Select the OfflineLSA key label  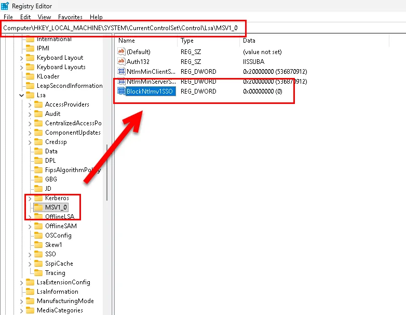tap(60, 216)
